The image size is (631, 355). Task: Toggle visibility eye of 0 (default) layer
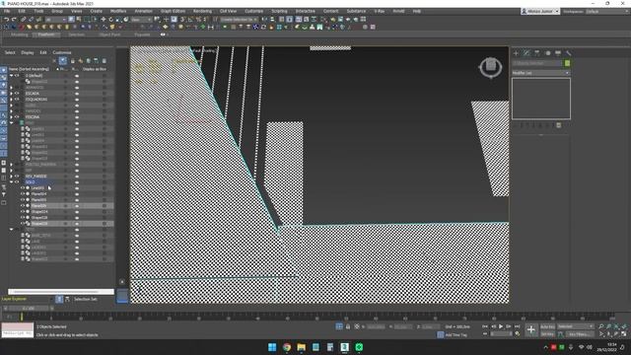click(17, 76)
